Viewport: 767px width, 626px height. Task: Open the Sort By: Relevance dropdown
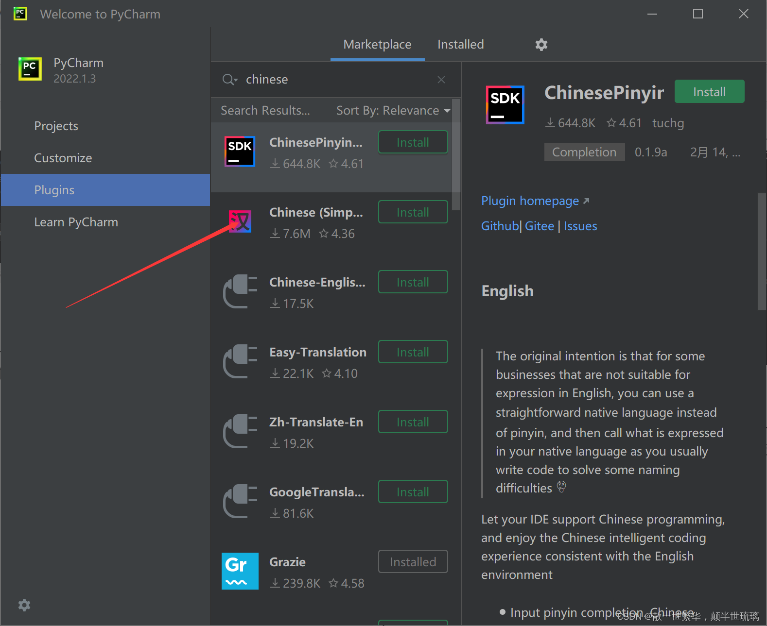click(393, 111)
